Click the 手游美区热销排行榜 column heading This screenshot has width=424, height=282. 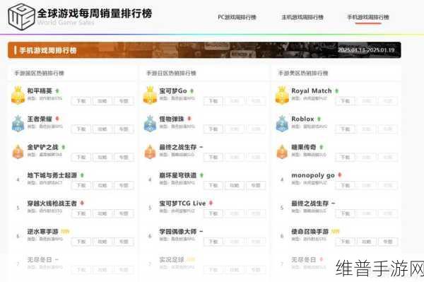303,73
